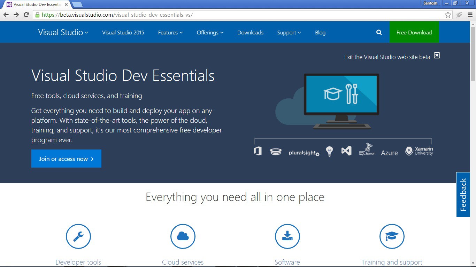Image resolution: width=476 pixels, height=267 pixels.
Task: Click the Azure logo
Action: coord(389,153)
